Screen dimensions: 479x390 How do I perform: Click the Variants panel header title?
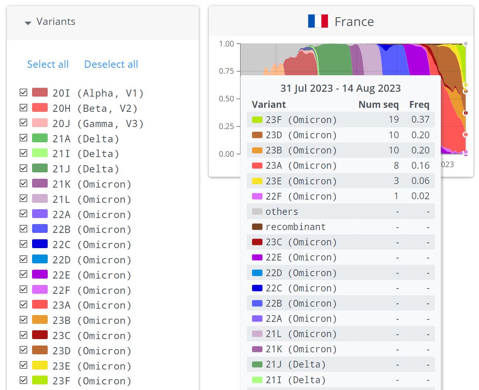point(56,22)
